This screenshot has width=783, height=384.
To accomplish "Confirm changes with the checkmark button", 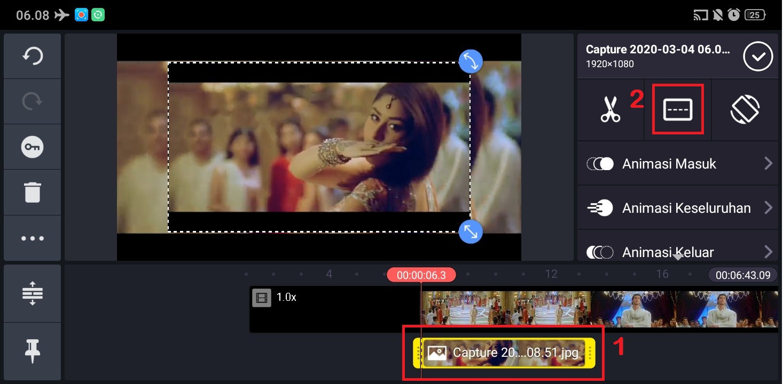I will 758,57.
